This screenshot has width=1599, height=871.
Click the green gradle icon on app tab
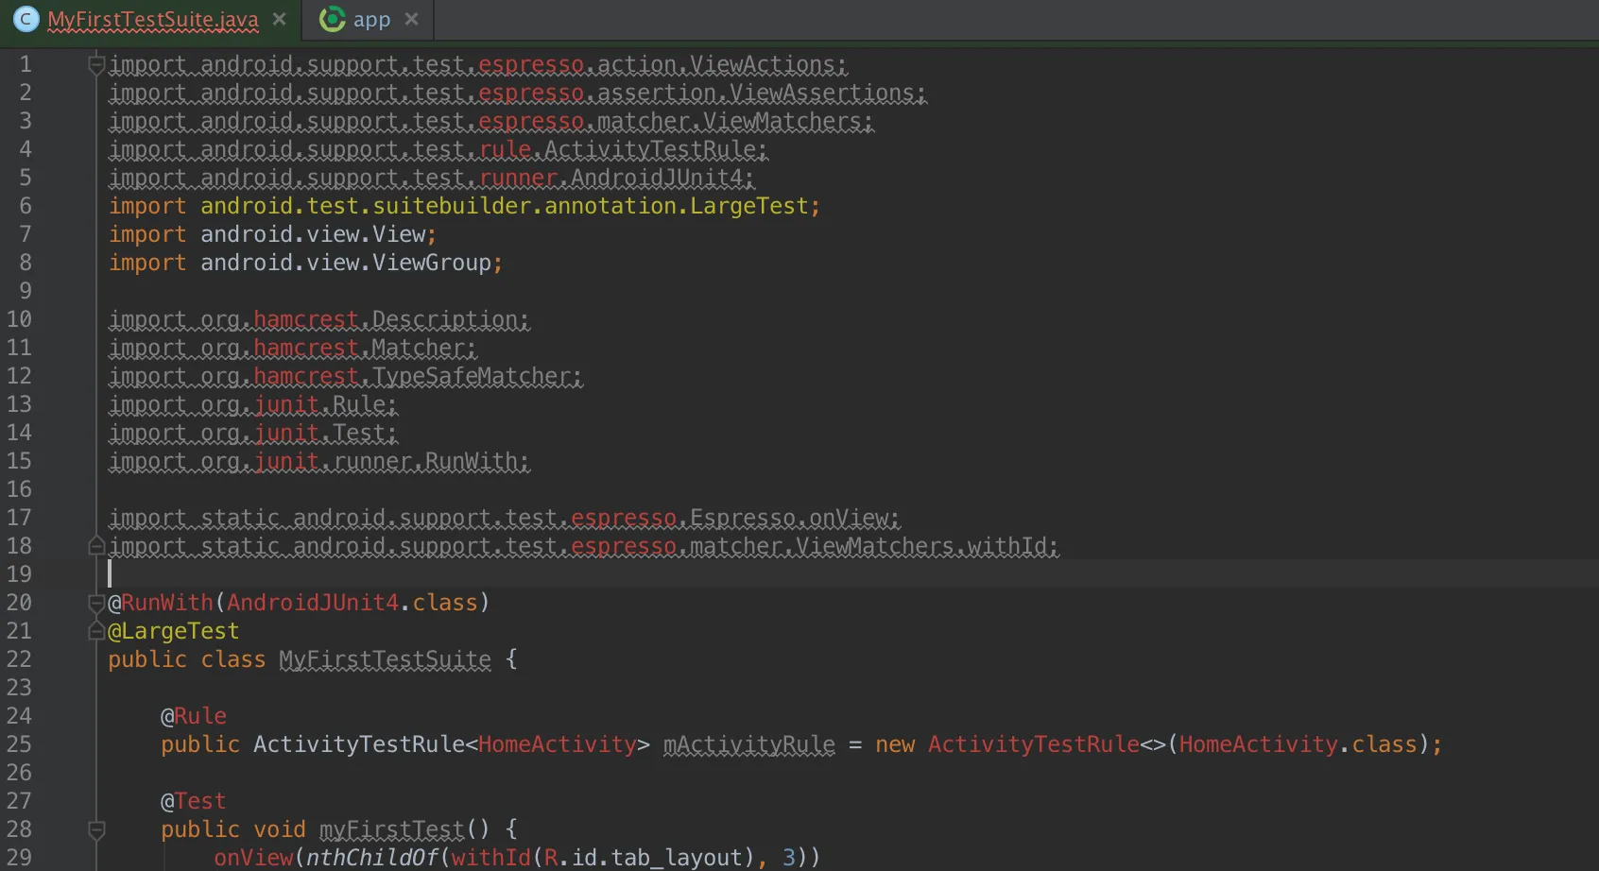(x=332, y=19)
